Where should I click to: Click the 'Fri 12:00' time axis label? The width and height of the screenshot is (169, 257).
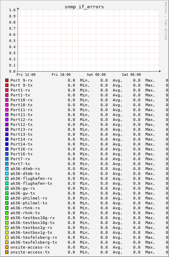[26, 75]
